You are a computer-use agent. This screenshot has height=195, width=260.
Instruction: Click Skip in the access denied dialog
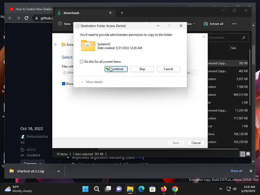point(142,69)
